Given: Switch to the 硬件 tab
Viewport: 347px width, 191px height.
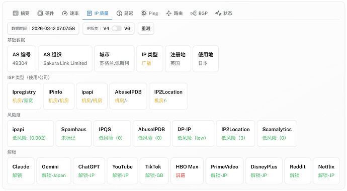Looking at the screenshot, I should 46,13.
